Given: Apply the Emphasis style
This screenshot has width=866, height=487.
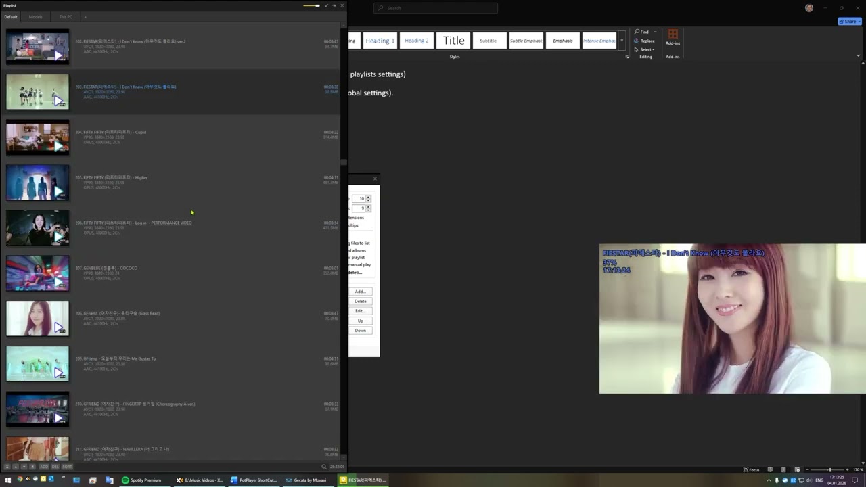Looking at the screenshot, I should coord(562,41).
